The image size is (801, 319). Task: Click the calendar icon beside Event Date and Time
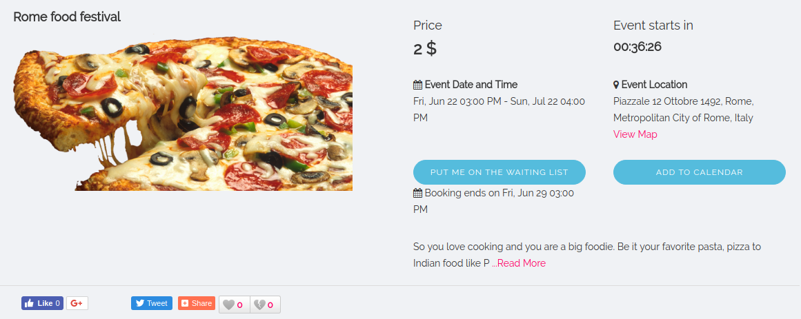417,85
